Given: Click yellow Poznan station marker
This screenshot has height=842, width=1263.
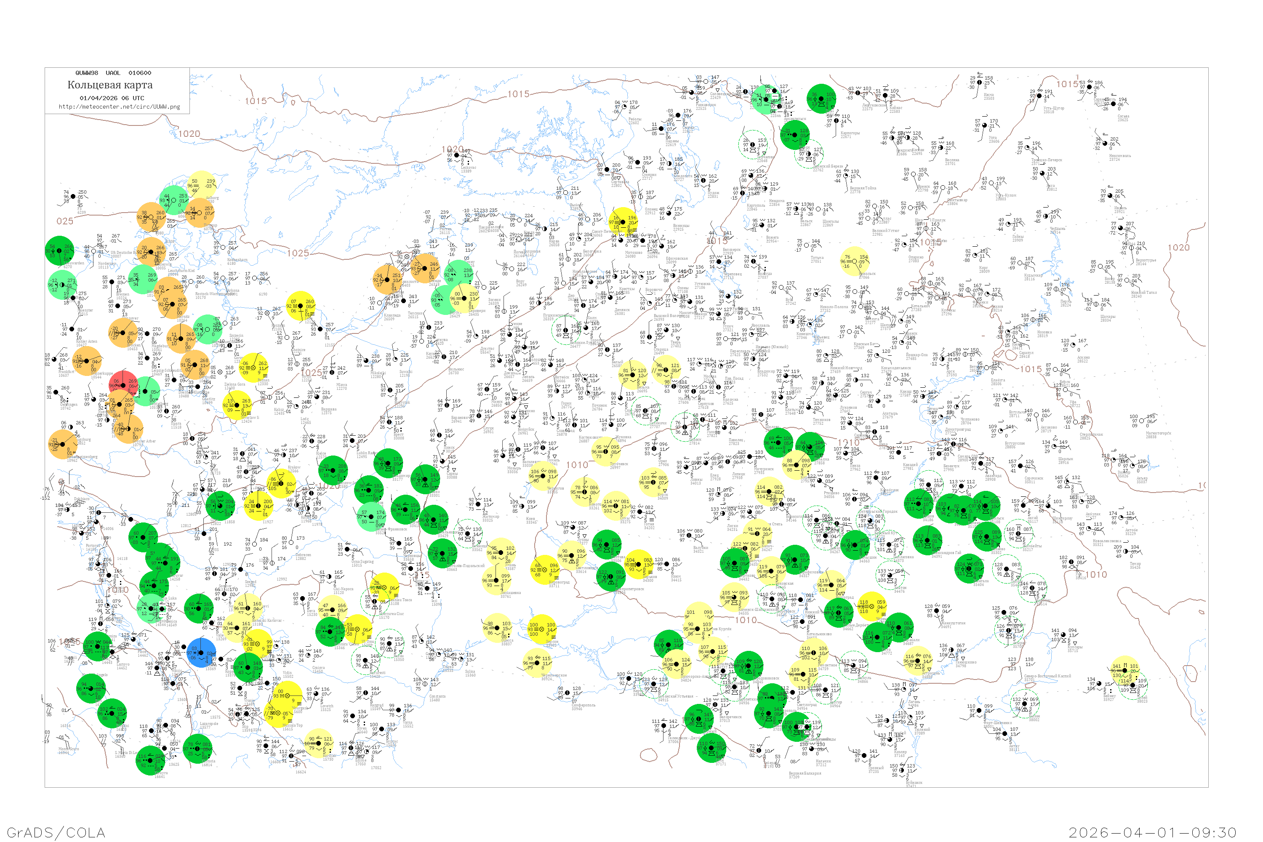Looking at the screenshot, I should (x=253, y=368).
